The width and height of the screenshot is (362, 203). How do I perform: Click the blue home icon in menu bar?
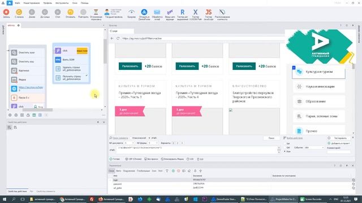click(x=10, y=3)
